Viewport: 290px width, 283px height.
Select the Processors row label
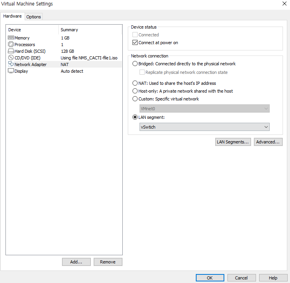(25, 45)
